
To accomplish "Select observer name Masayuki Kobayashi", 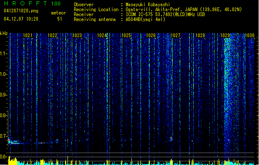I will 148,5.
